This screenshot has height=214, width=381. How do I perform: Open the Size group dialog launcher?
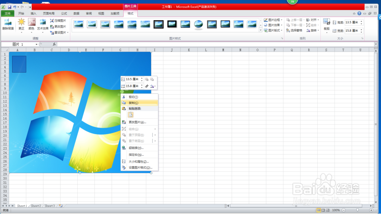(x=362, y=38)
